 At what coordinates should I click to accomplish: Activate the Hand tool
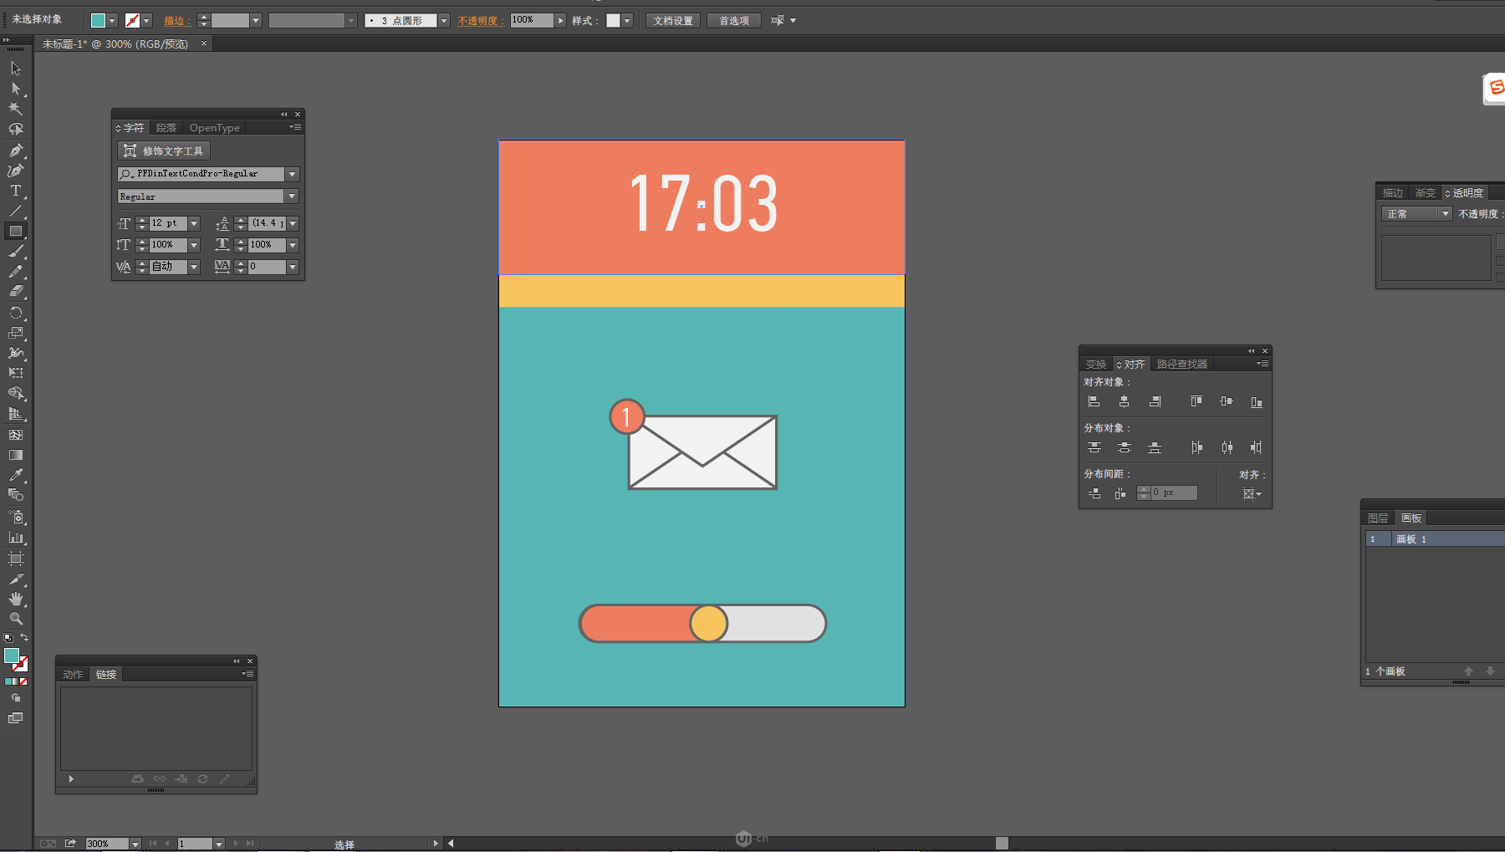(15, 599)
